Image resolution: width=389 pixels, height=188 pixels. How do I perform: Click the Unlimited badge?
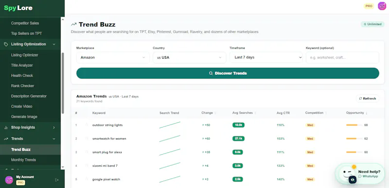click(x=372, y=24)
